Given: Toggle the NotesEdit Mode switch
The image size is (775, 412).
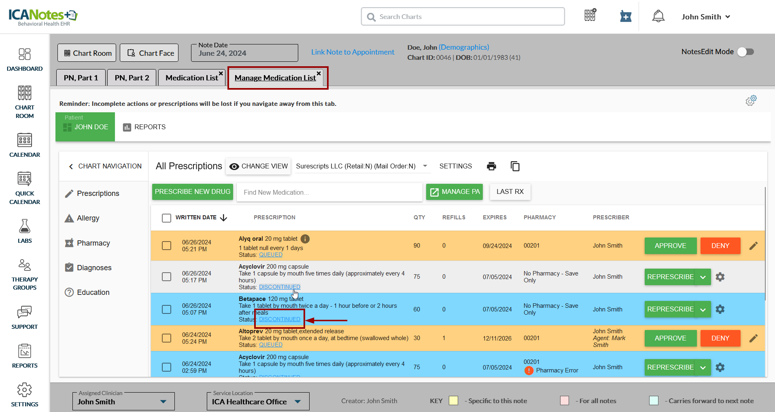Looking at the screenshot, I should click(x=745, y=52).
